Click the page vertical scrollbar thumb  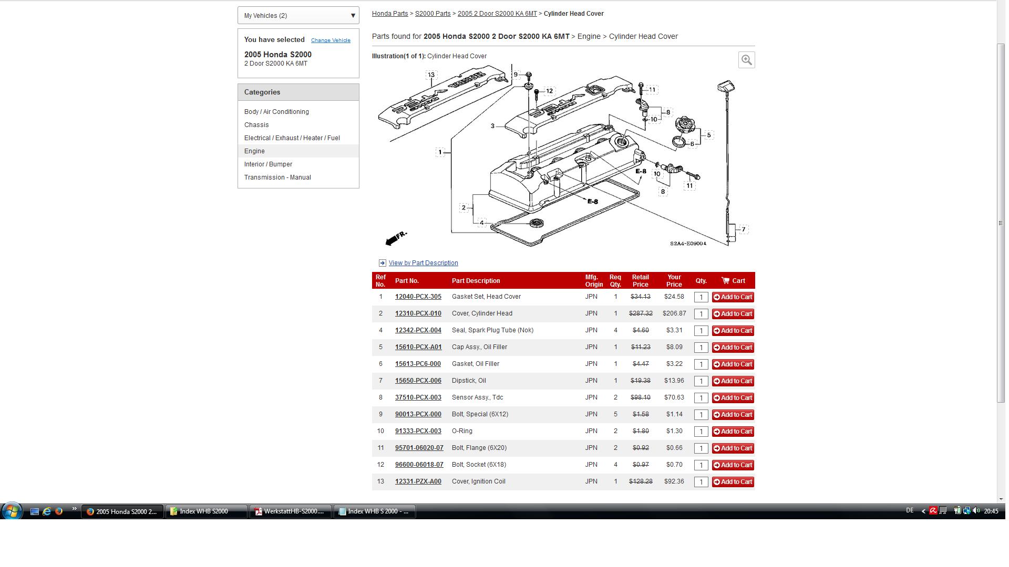click(1001, 223)
